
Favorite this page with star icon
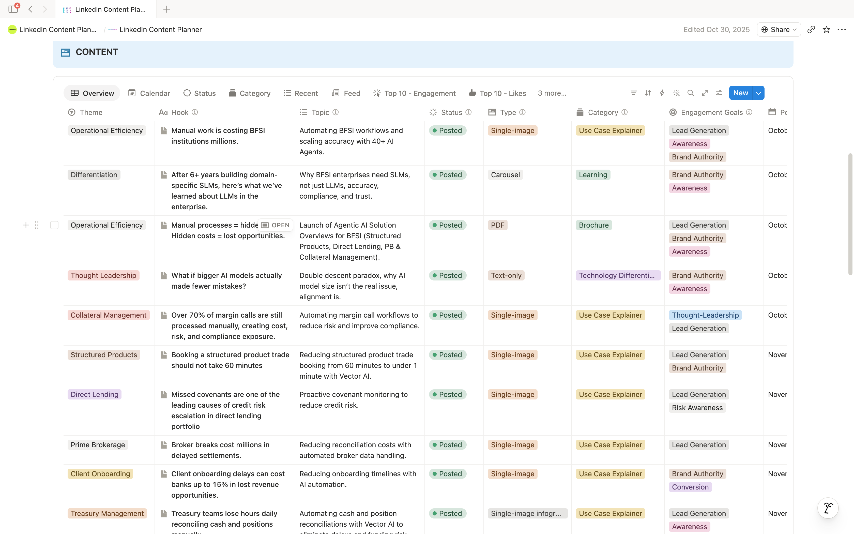pos(826,29)
